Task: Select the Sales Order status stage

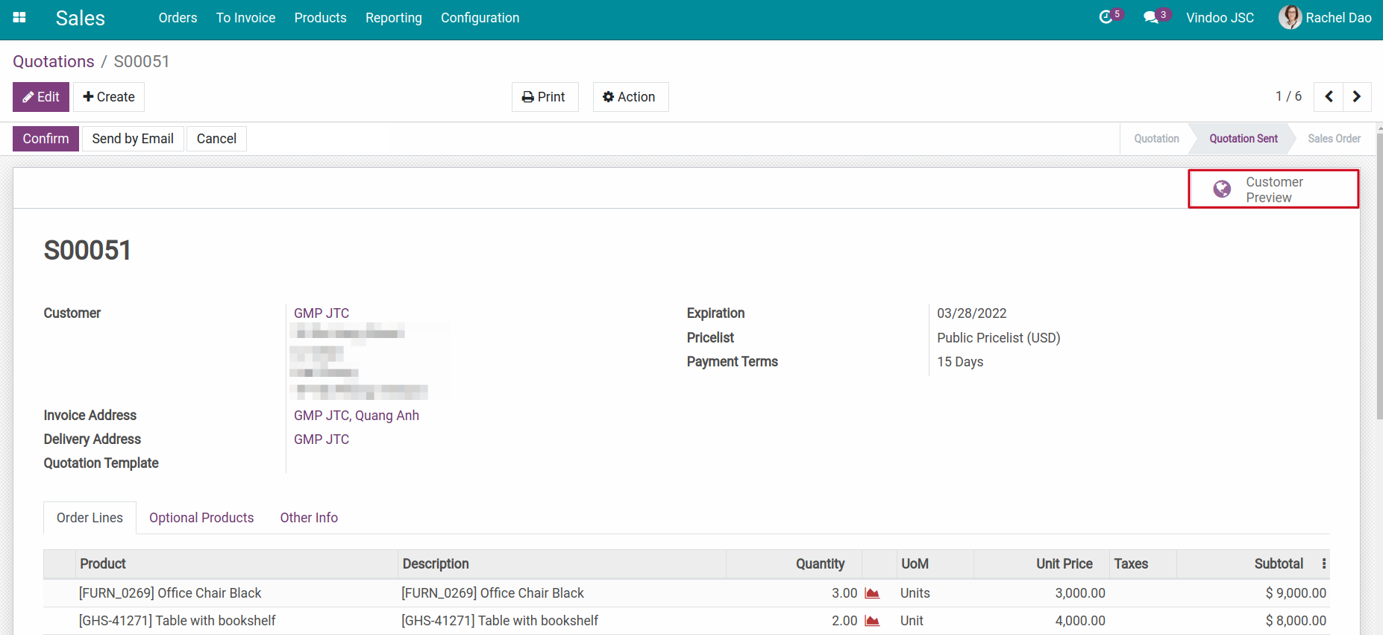Action: (x=1334, y=139)
